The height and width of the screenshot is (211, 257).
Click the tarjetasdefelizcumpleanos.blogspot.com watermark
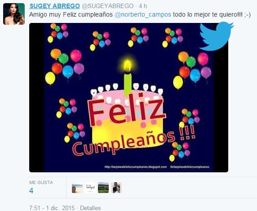pos(136,167)
